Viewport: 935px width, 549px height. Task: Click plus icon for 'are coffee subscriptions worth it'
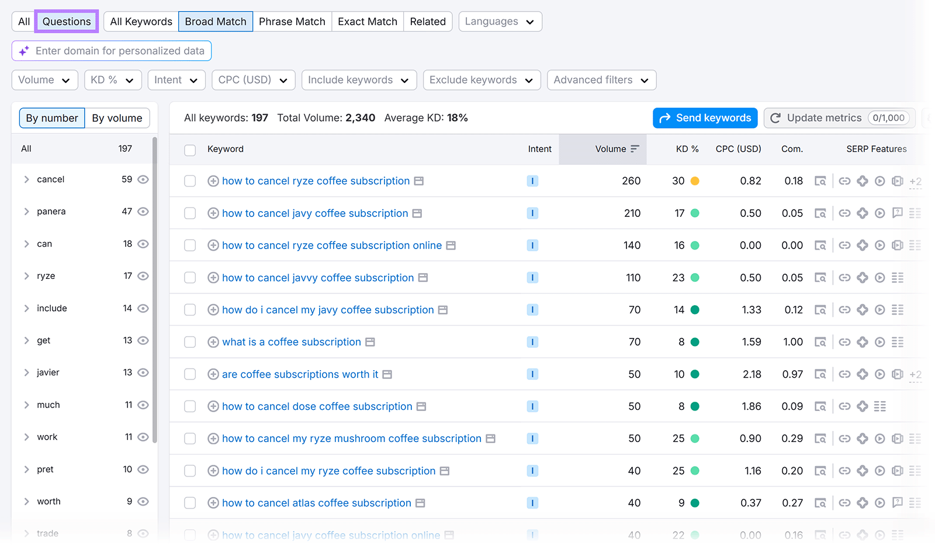click(x=213, y=374)
